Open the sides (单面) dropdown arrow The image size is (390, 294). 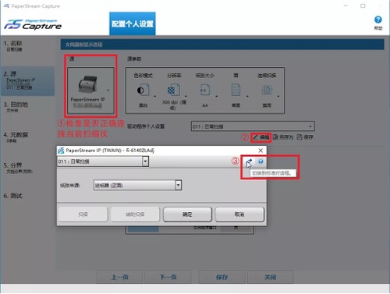pos(247,96)
